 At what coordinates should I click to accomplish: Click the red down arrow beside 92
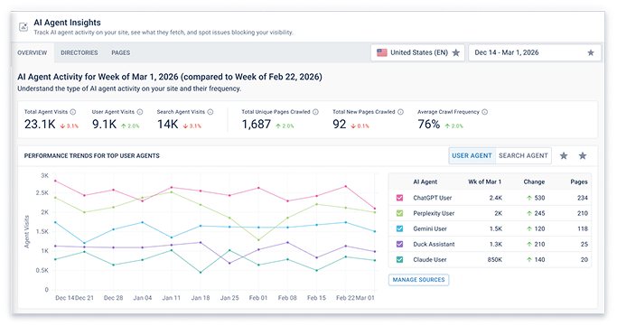353,126
